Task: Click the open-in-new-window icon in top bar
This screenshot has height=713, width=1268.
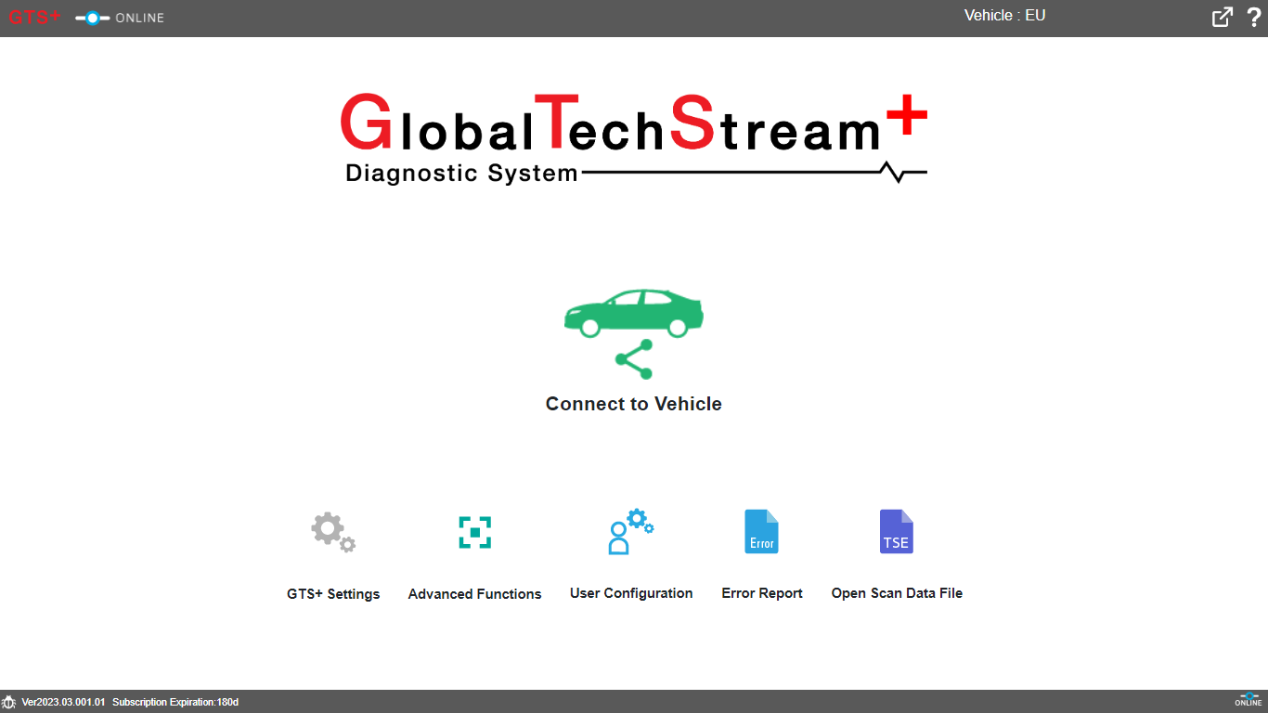Action: tap(1223, 17)
